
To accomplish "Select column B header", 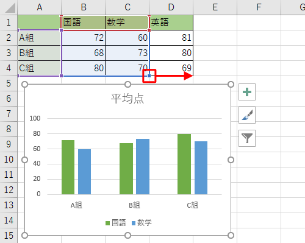I will (84, 7).
